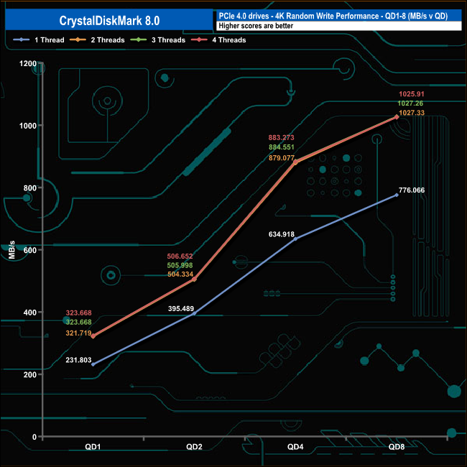Click the QD1 axis label
The width and height of the screenshot is (467, 467).
tap(93, 447)
